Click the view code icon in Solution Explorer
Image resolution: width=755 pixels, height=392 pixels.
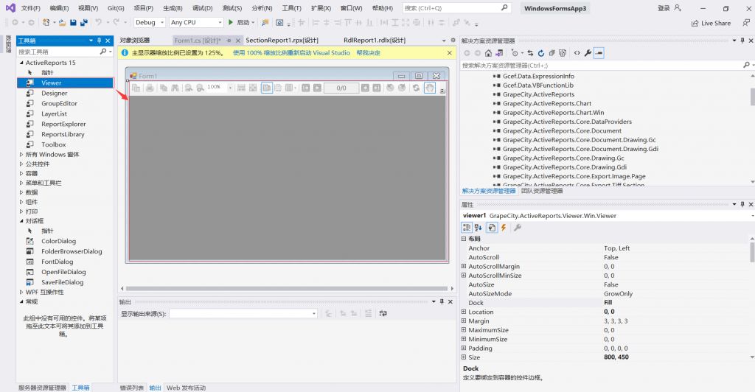tap(577, 53)
